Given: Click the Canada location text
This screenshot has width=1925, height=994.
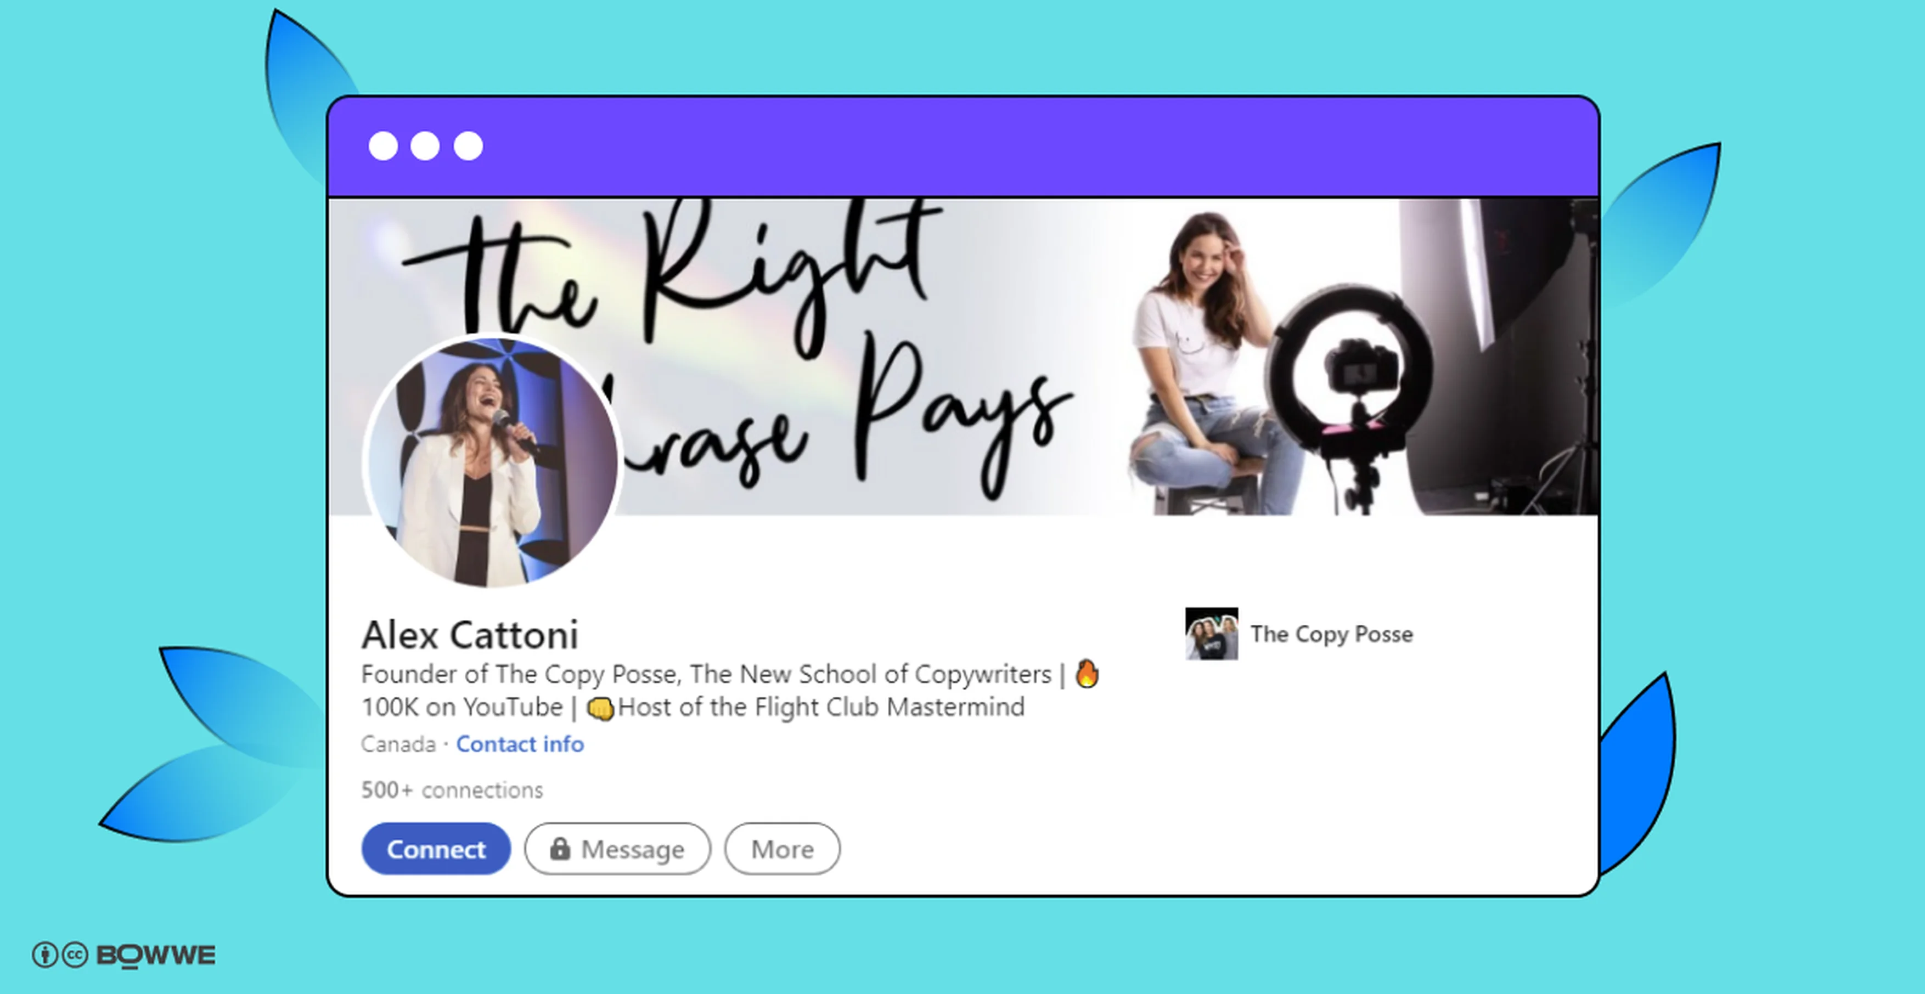Looking at the screenshot, I should pos(398,744).
